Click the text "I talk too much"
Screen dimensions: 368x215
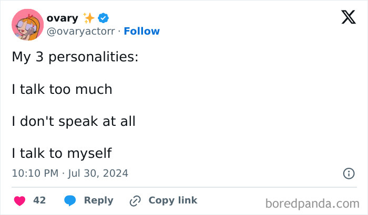pos(62,89)
